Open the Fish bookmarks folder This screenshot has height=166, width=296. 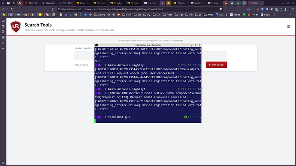click(x=127, y=15)
